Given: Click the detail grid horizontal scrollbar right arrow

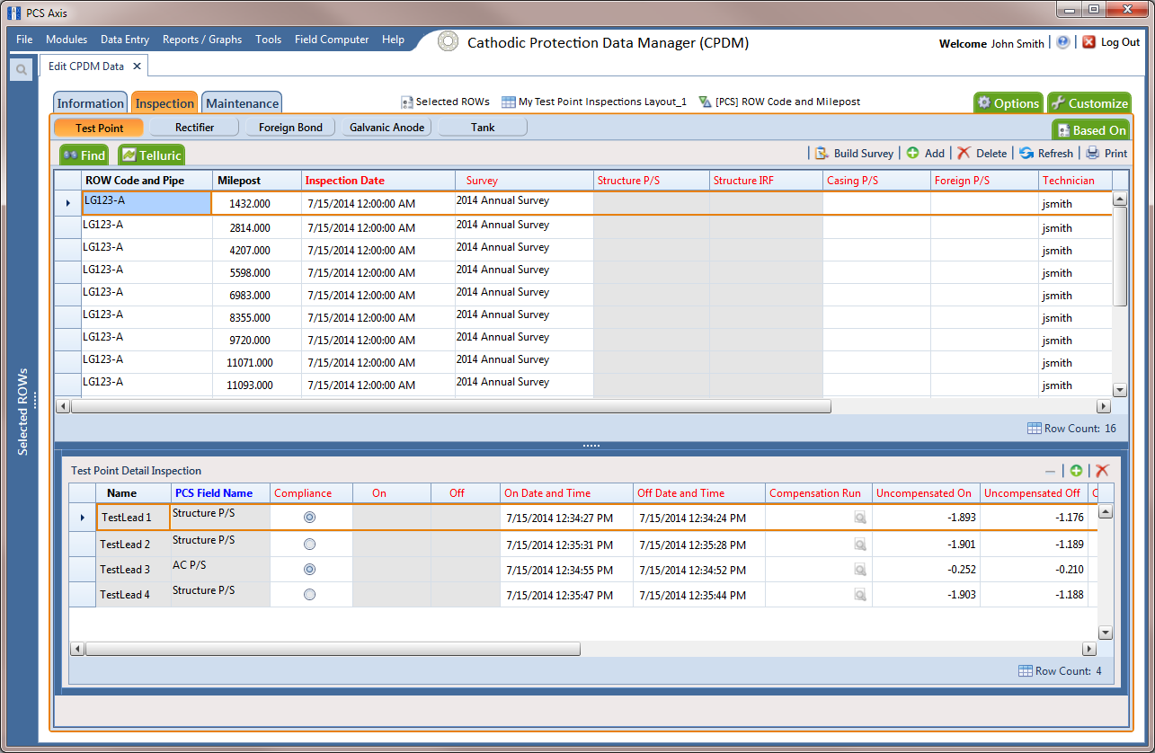Looking at the screenshot, I should (1089, 649).
